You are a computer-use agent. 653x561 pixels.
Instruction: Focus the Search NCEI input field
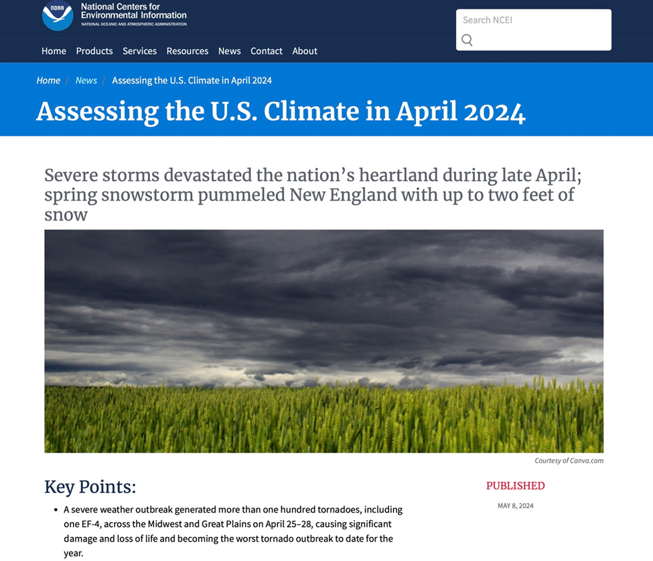tap(533, 20)
